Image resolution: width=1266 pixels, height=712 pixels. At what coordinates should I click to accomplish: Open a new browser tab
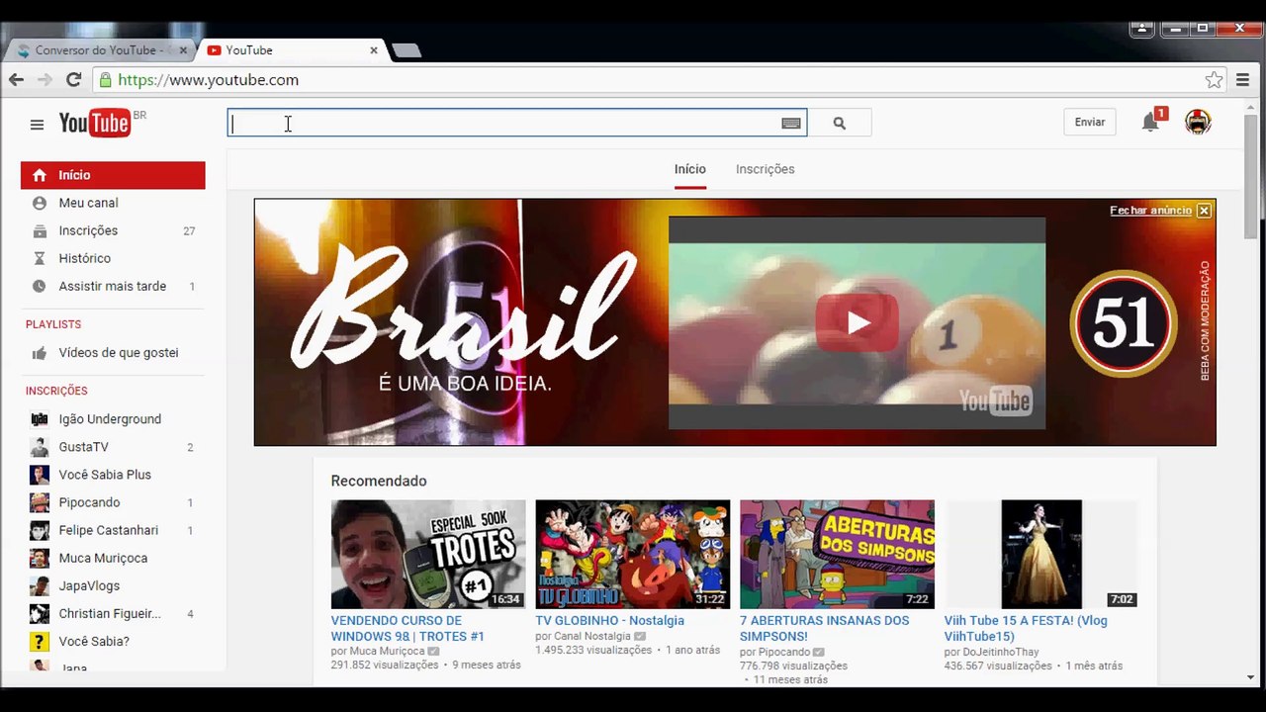pyautogui.click(x=407, y=50)
